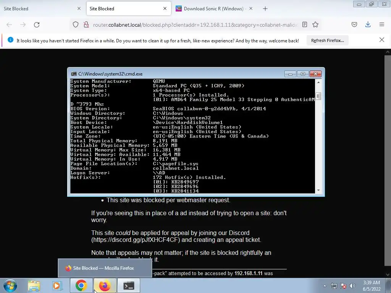Click the Refresh Firefox... button
The width and height of the screenshot is (391, 293).
click(327, 40)
